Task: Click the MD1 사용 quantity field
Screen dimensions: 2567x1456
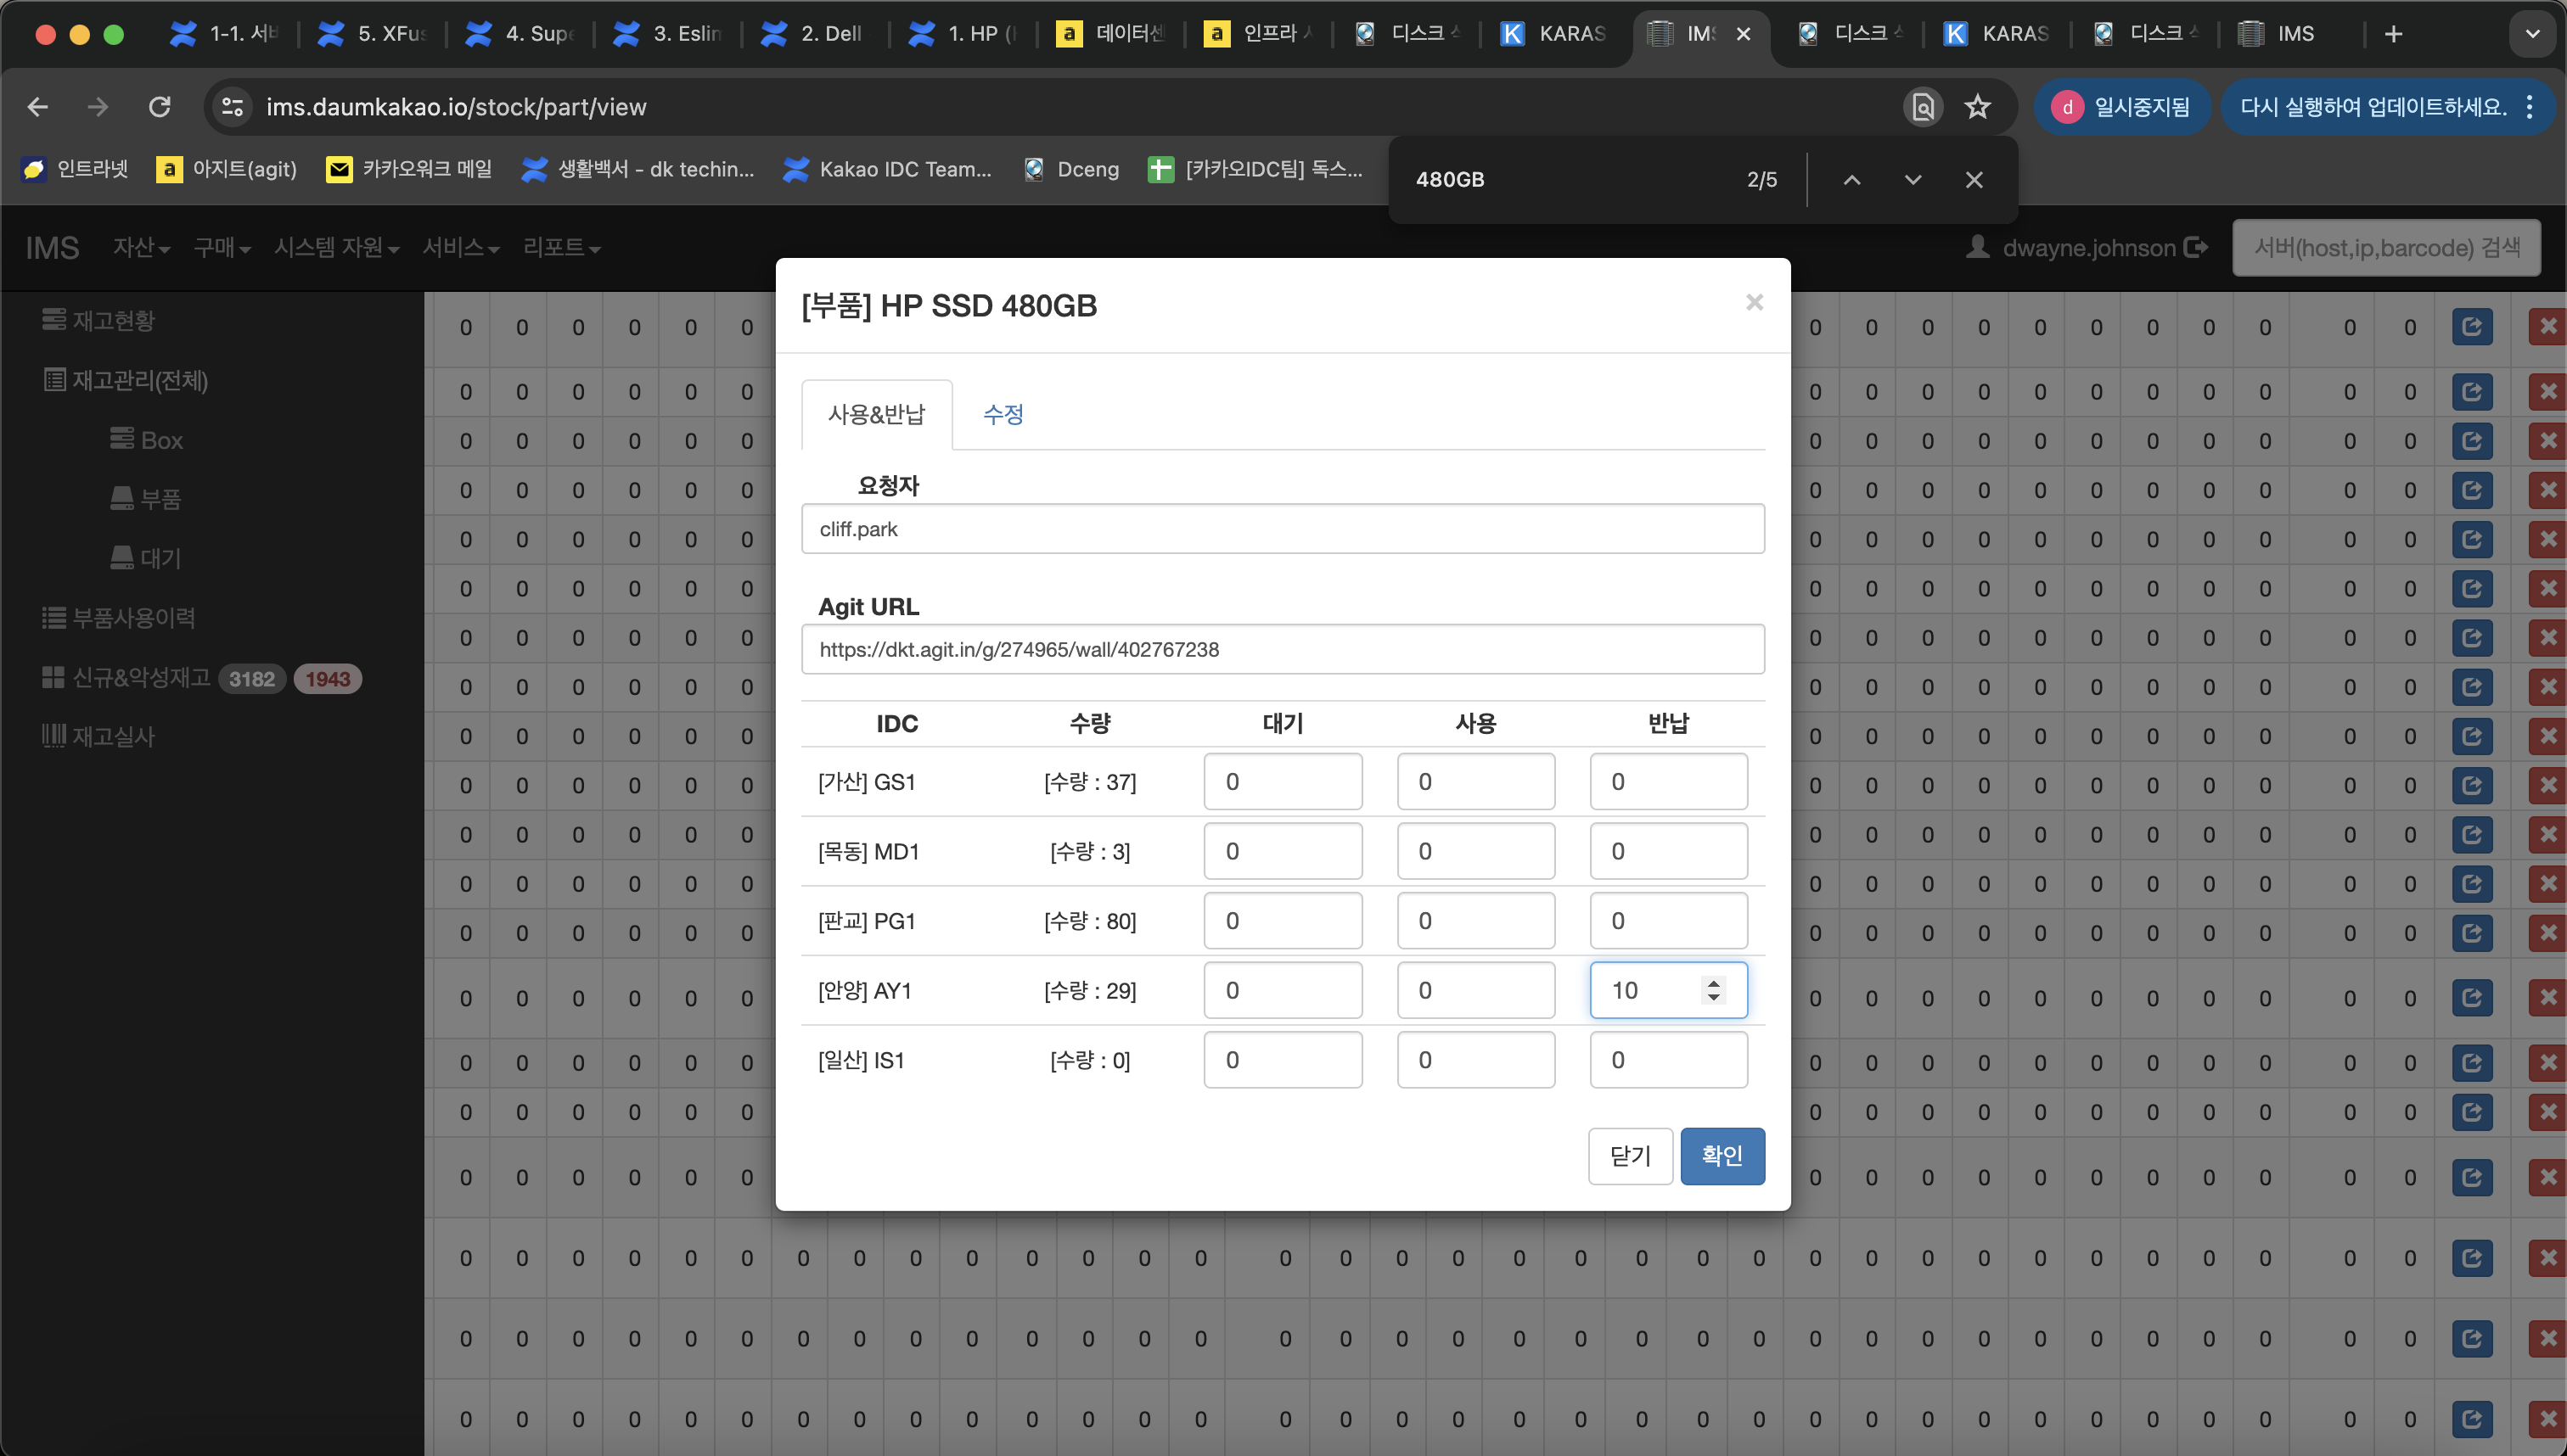Action: pyautogui.click(x=1475, y=851)
